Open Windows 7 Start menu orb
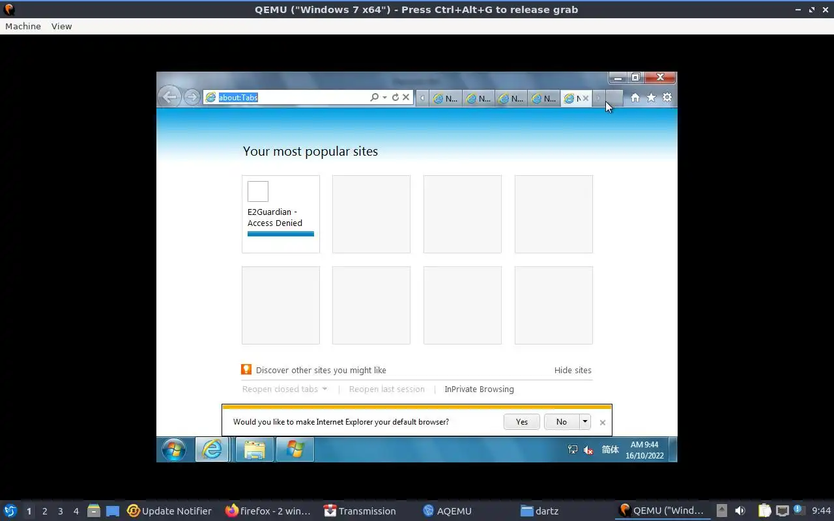This screenshot has width=834, height=521. point(174,449)
